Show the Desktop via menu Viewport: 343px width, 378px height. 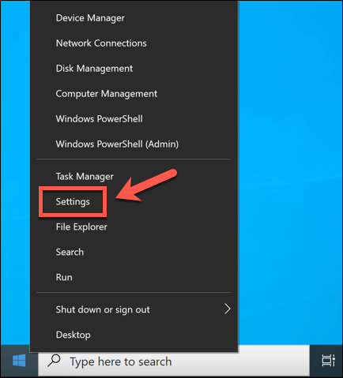pos(73,335)
